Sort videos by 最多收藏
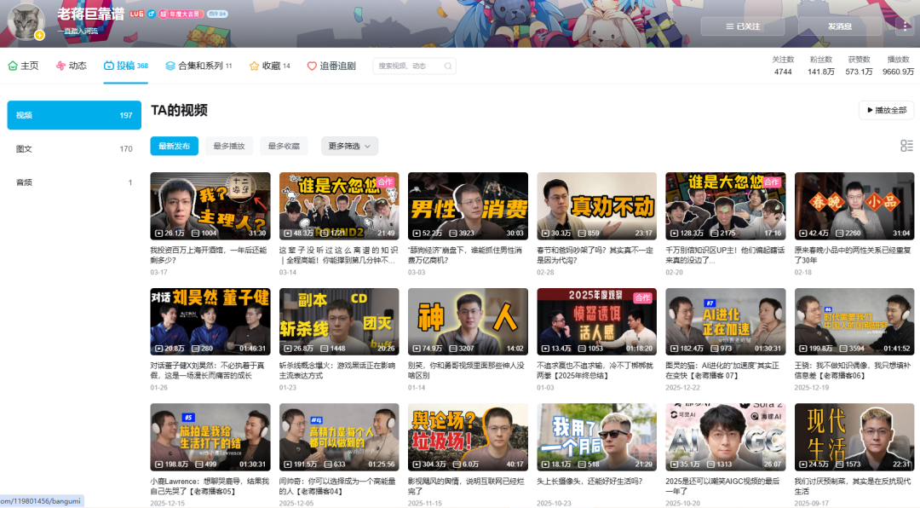The height and width of the screenshot is (508, 920). pos(284,146)
